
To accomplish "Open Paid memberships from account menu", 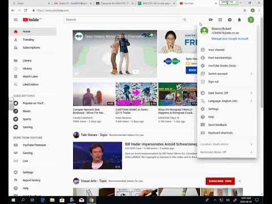I will 227,58.
